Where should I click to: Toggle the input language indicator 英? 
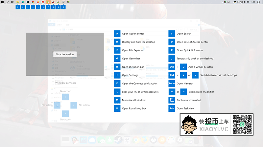pos(248,2)
